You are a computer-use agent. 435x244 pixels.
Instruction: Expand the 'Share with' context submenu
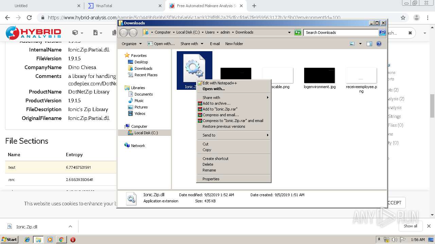click(x=234, y=98)
